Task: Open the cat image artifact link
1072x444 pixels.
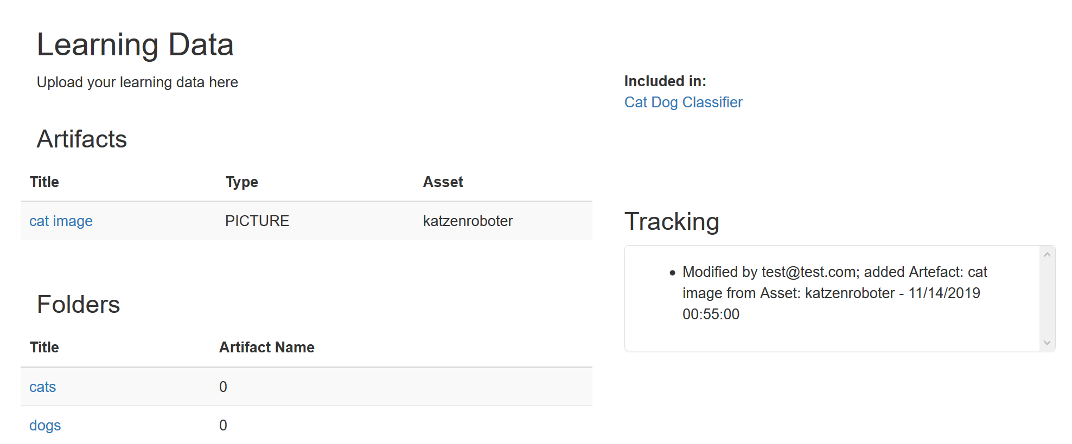Action: pyautogui.click(x=61, y=221)
